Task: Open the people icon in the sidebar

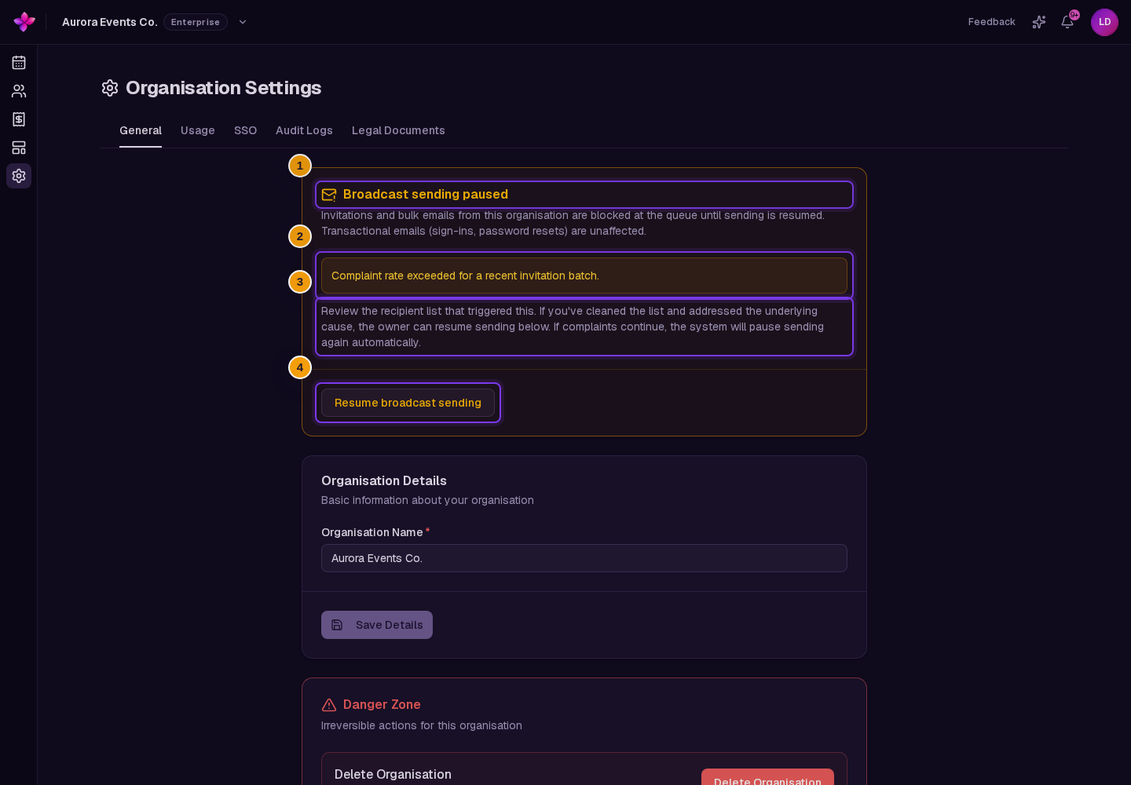Action: click(19, 91)
